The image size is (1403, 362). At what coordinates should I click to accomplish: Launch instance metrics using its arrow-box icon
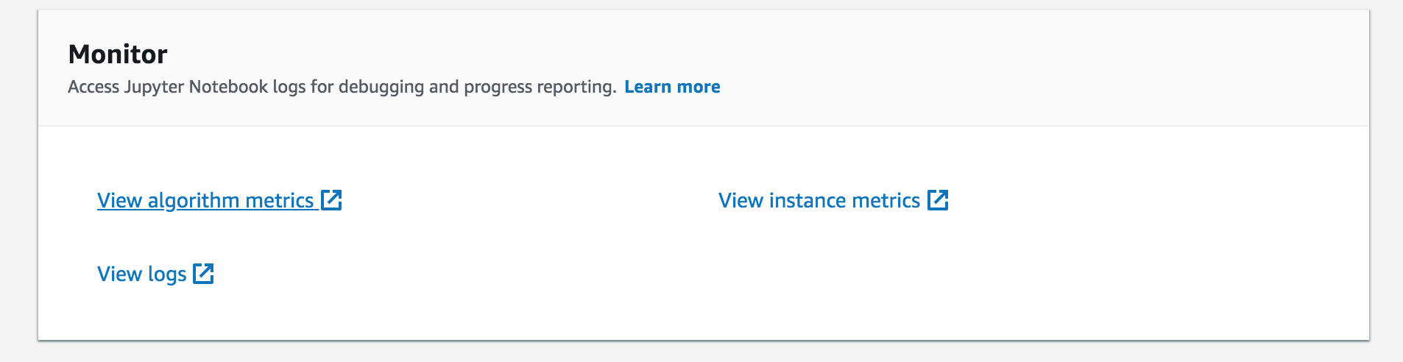click(x=938, y=199)
